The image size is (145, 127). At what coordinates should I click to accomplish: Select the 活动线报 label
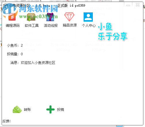click(51, 26)
